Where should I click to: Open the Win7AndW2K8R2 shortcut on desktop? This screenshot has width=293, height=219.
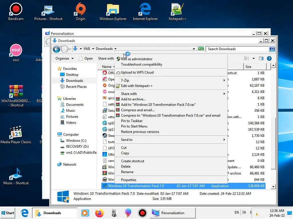coord(16,96)
